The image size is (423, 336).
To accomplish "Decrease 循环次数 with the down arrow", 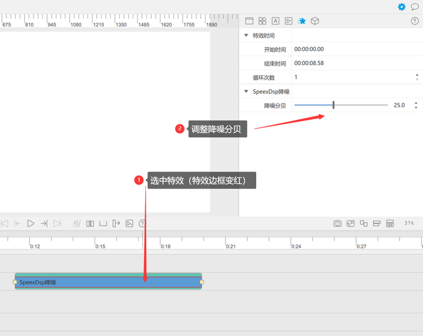I will click(x=417, y=79).
